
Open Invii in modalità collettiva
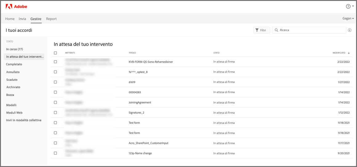[x=24, y=120]
